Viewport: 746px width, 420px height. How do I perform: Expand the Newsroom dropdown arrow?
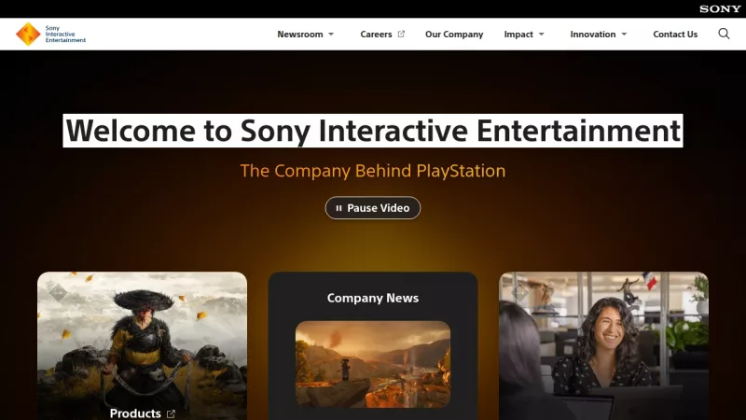331,35
